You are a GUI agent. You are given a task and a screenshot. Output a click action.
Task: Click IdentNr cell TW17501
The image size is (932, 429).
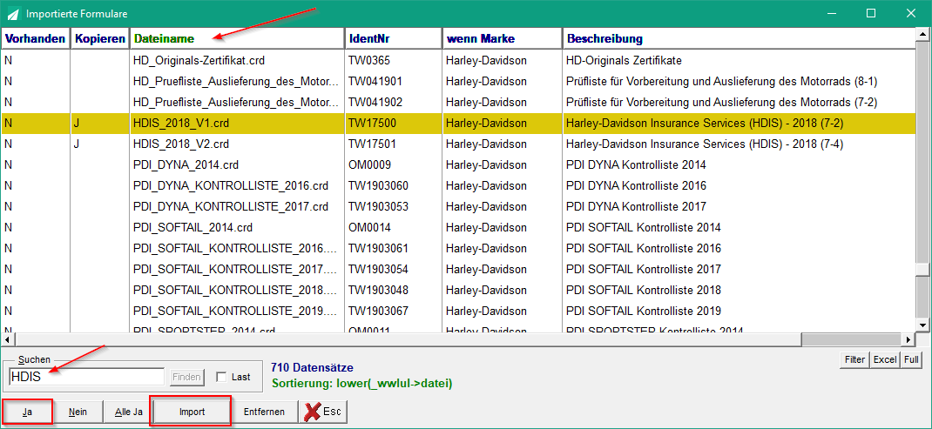(373, 144)
